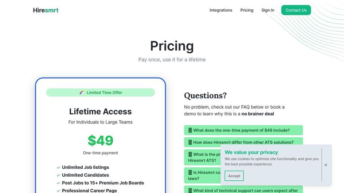
Task: Click the list icon on the ATS solutions question
Action: [190, 143]
